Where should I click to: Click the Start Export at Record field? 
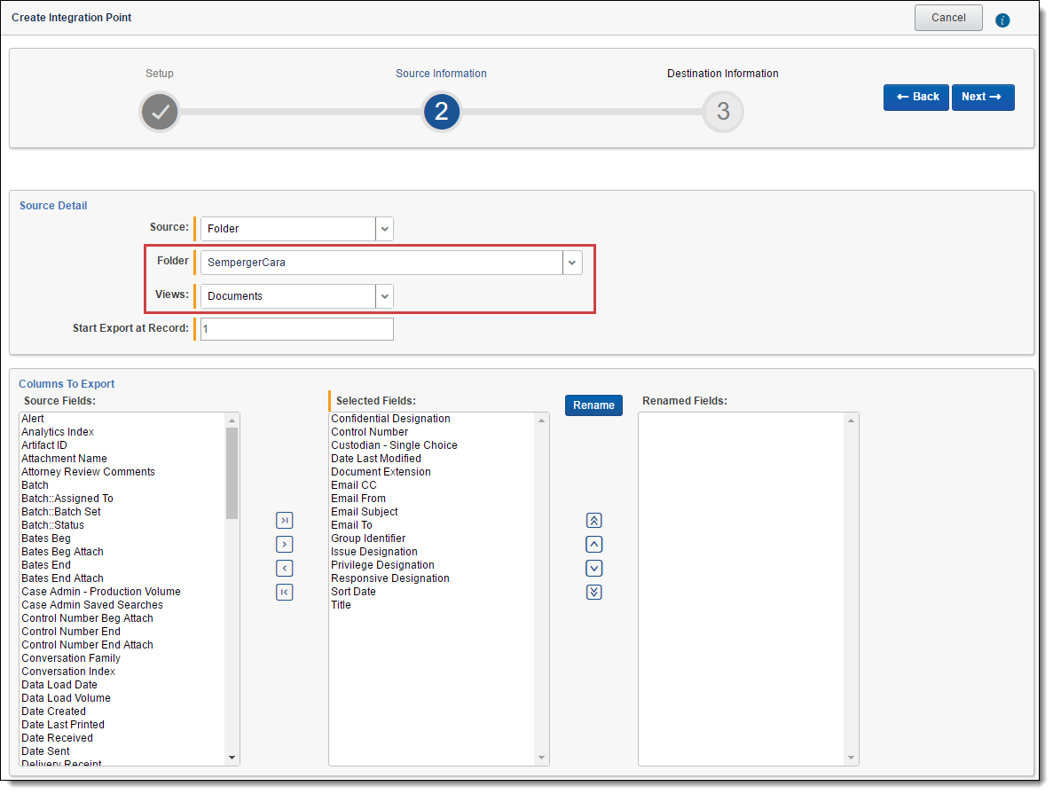[x=296, y=329]
